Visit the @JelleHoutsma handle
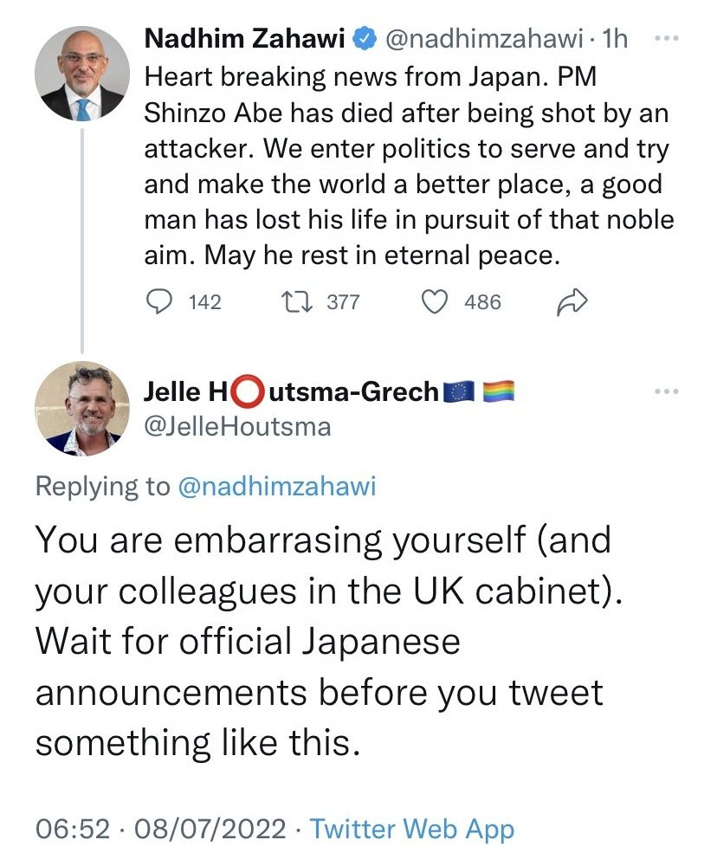This screenshot has height=853, width=717. 237,427
